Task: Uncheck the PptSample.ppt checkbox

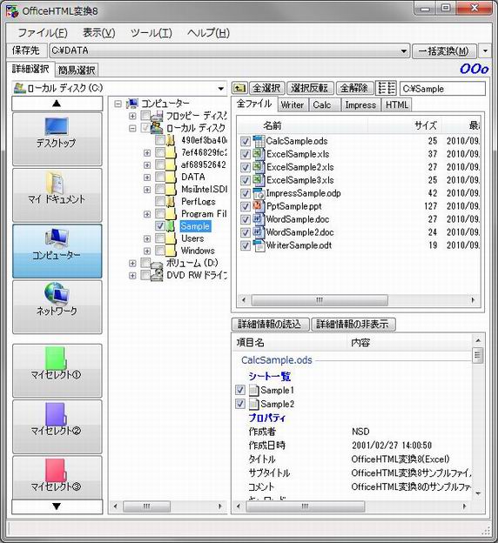Action: 245,206
